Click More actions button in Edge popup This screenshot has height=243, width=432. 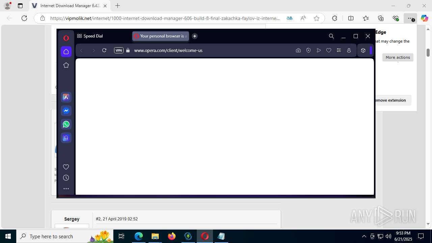[x=398, y=57]
